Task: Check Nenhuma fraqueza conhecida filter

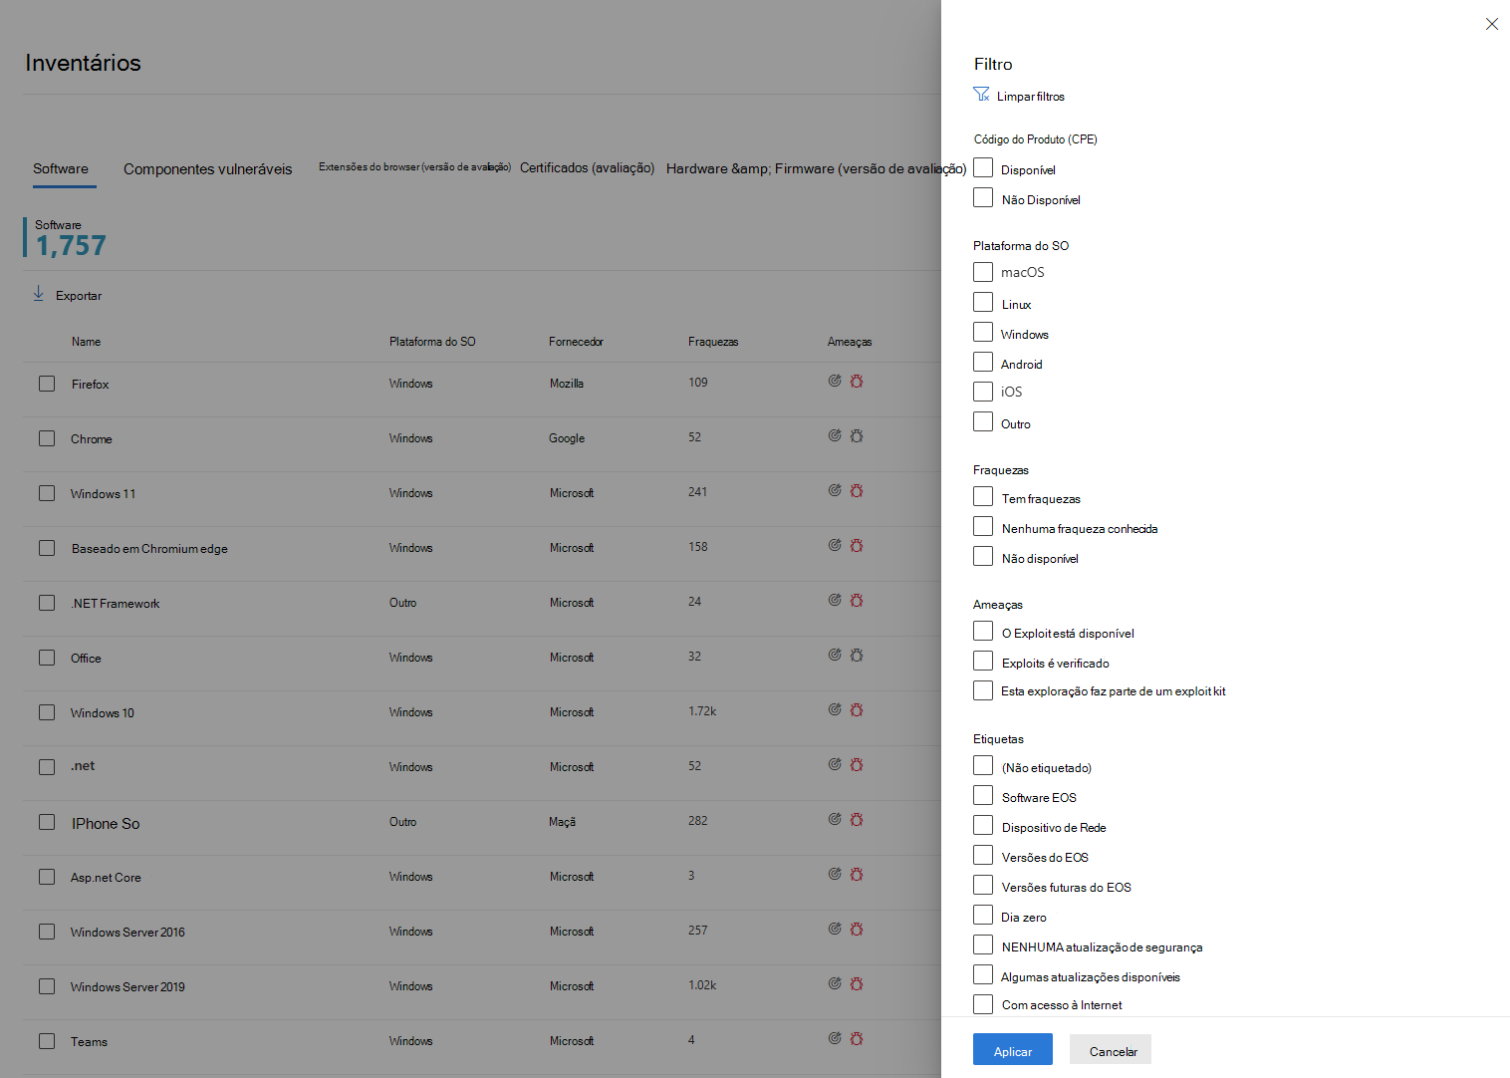Action: 983,526
